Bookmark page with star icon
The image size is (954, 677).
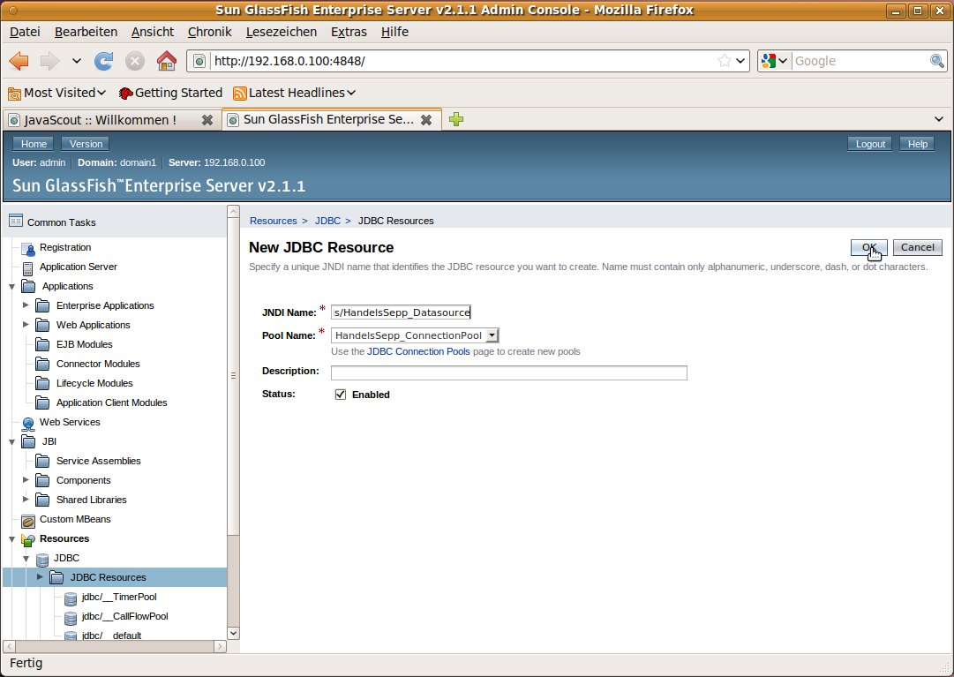coord(724,61)
